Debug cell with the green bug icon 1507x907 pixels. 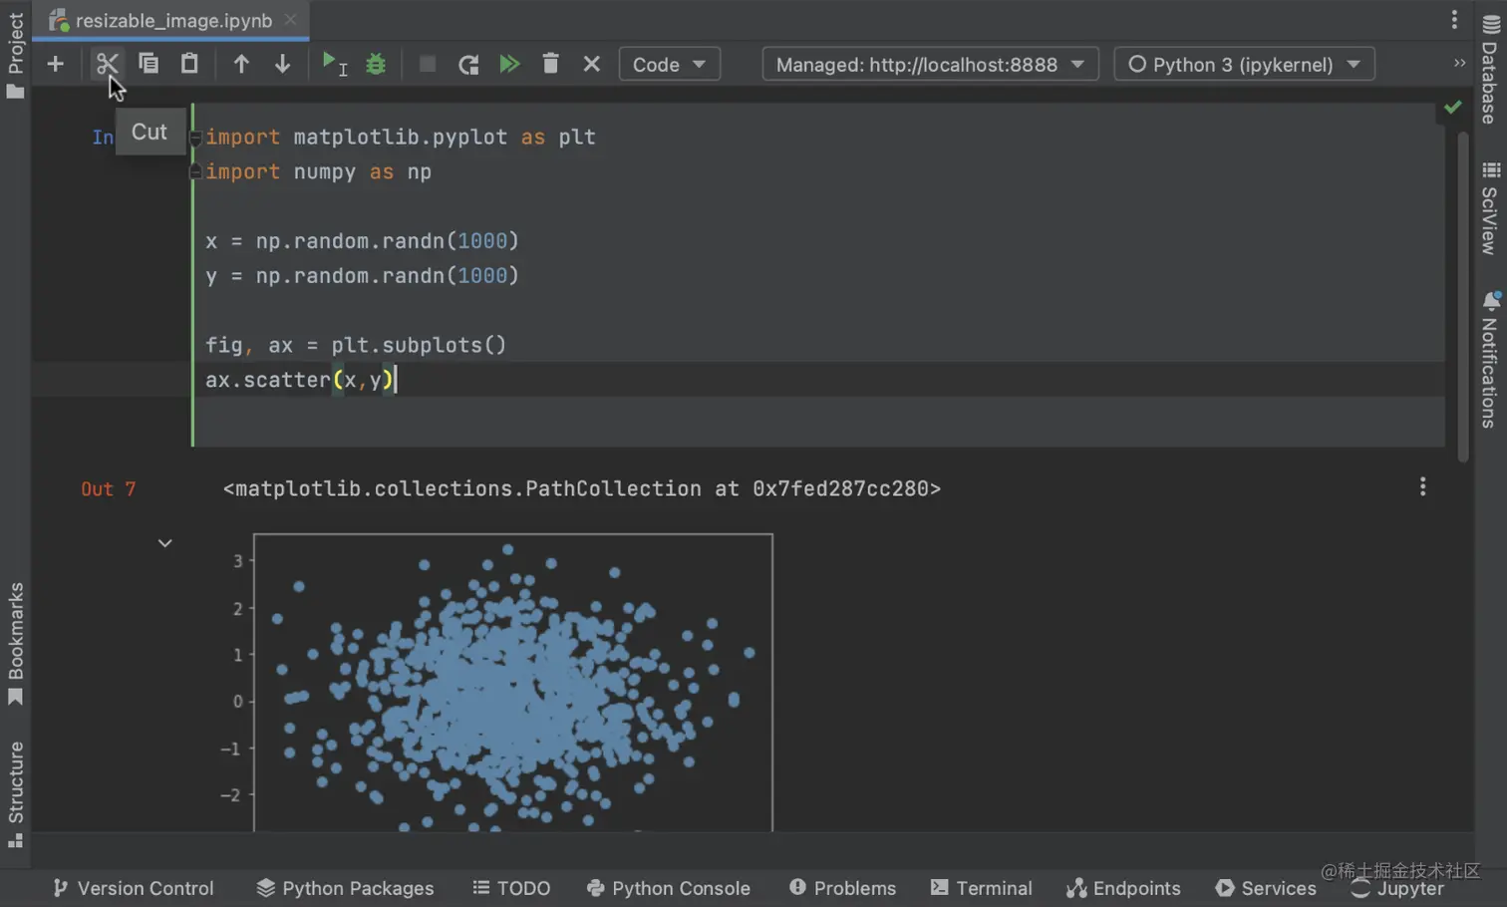pos(376,64)
